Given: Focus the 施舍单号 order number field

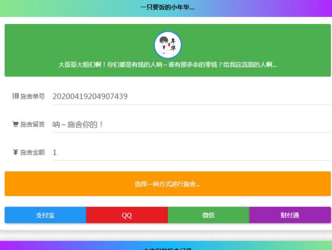Looking at the screenshot, I should [192, 96].
